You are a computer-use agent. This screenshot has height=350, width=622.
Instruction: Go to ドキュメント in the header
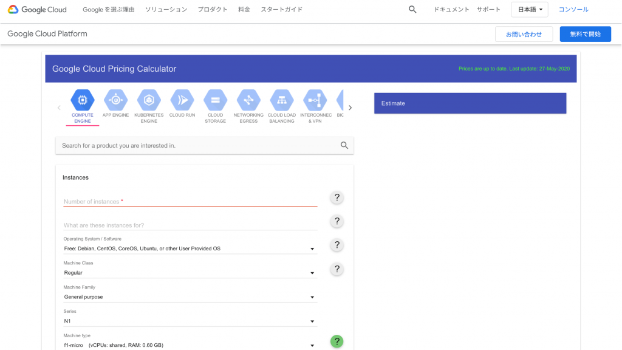[x=451, y=10]
